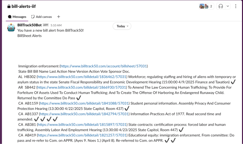The image size is (243, 144).
Task: Open the bill-alerts-iif channel details
Action: point(23,6)
